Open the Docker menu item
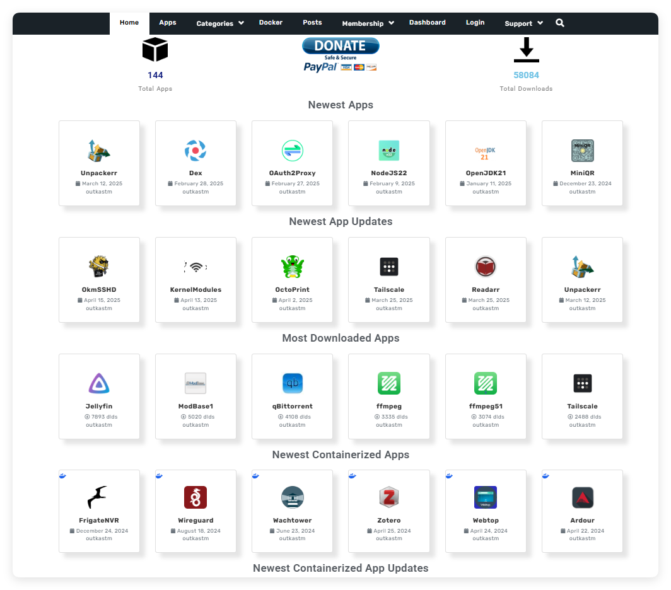The height and width of the screenshot is (590, 671). pyautogui.click(x=271, y=23)
